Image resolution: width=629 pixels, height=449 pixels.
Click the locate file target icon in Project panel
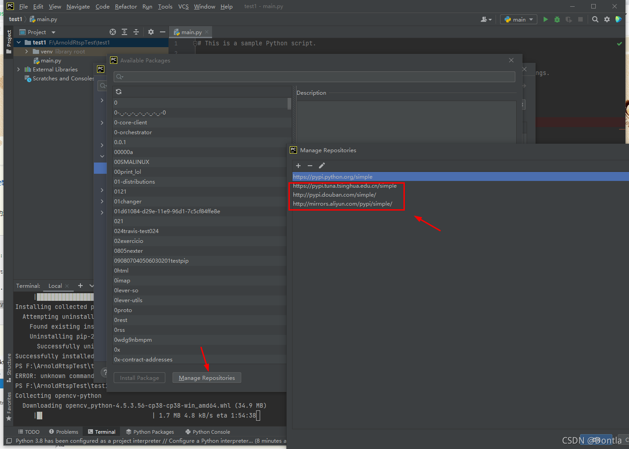113,32
